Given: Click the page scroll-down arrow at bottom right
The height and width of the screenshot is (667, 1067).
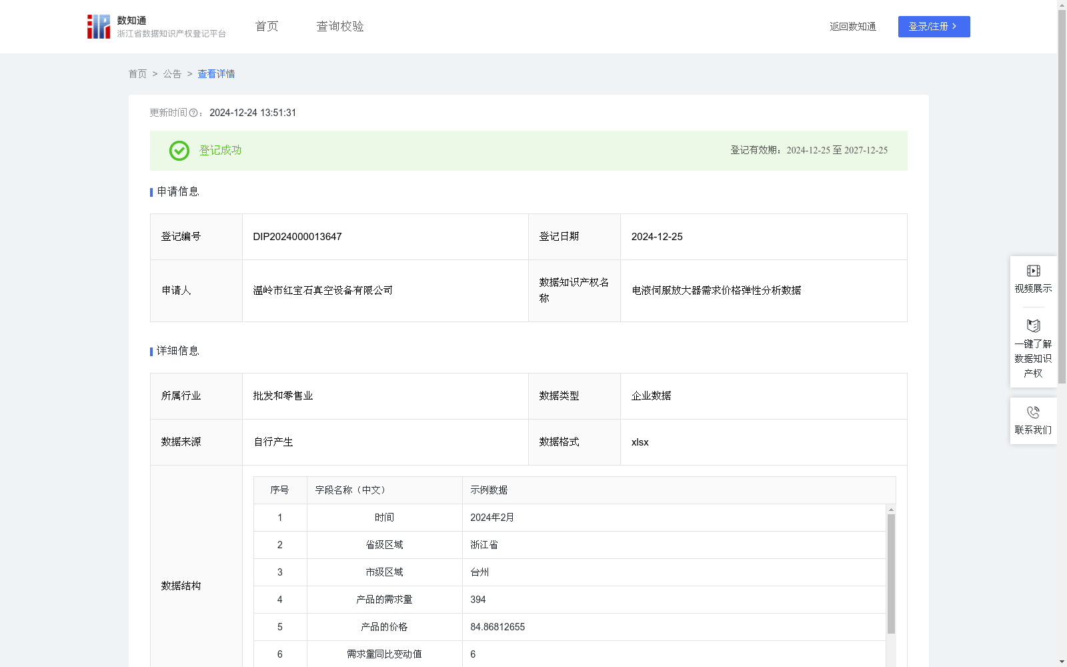Looking at the screenshot, I should [x=1060, y=661].
